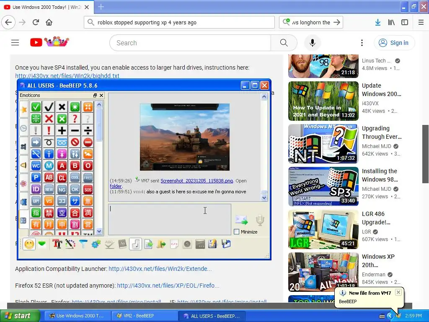Click the blue floppy disks save icon
This screenshot has width=429, height=322.
(226, 244)
